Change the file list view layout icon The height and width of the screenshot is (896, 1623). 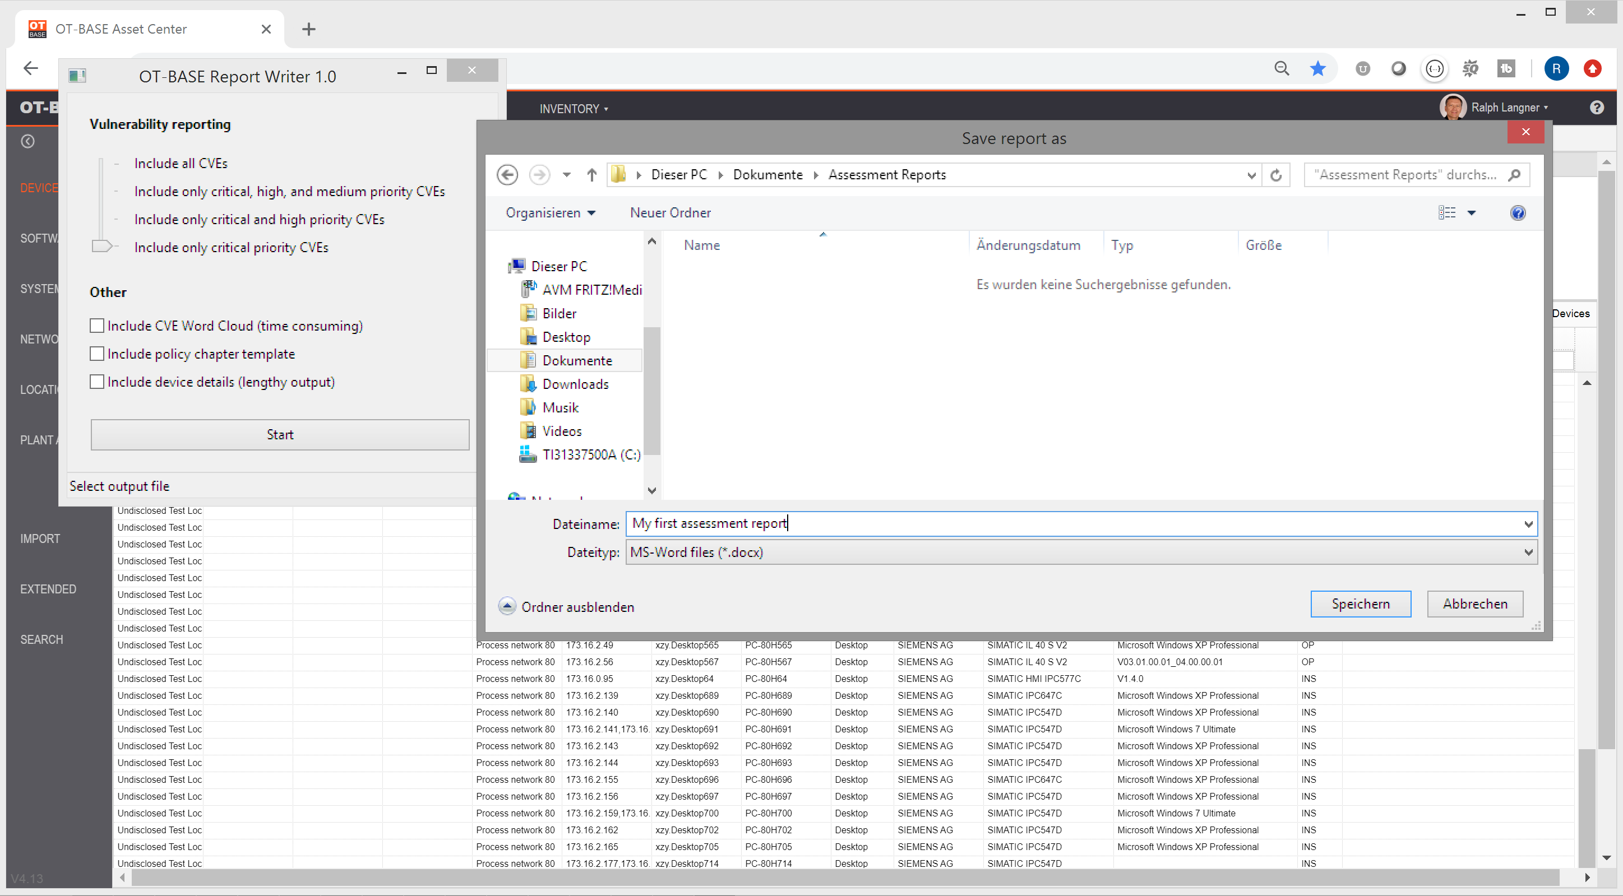1446,213
